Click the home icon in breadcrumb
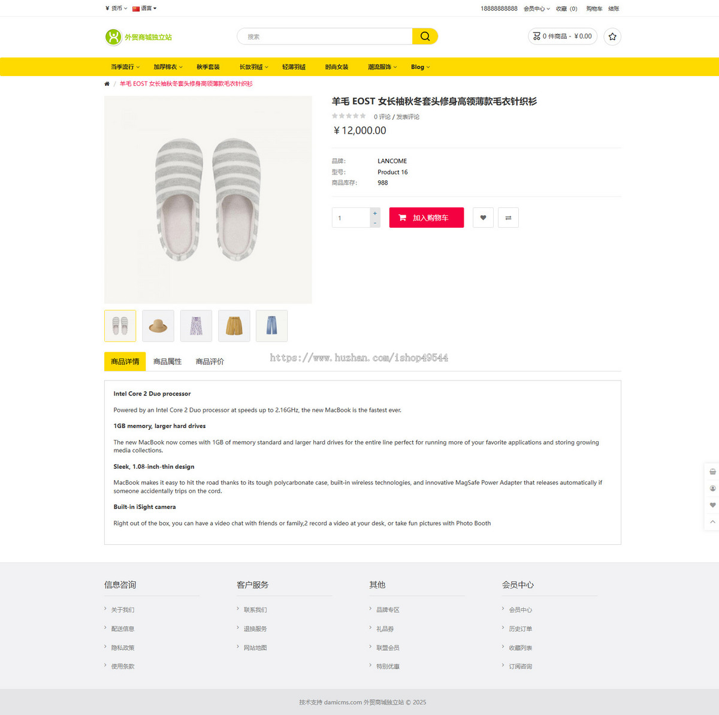Viewport: 719px width, 715px height. coord(107,84)
